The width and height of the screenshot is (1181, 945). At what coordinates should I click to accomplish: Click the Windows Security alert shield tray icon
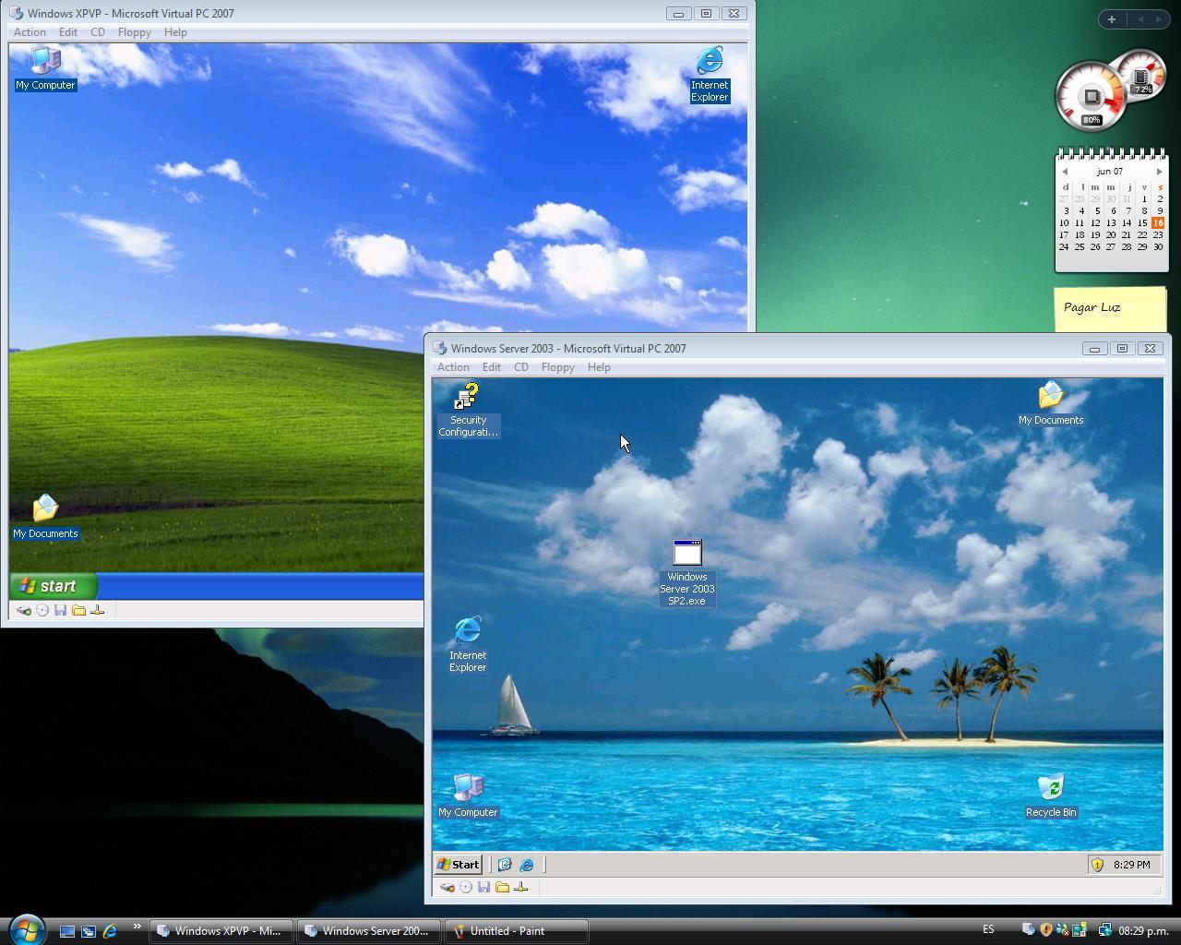1045,930
